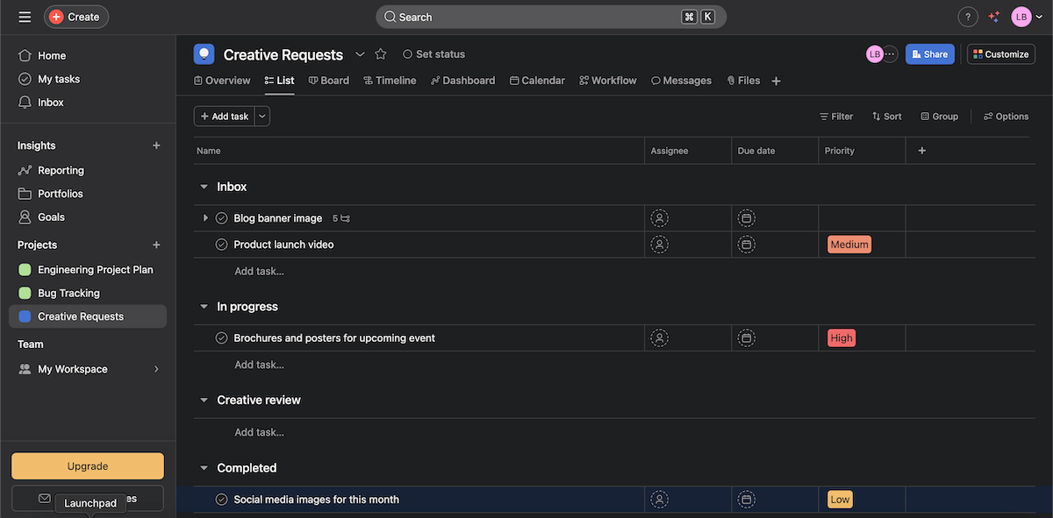Add a column using the plus header icon
Screen dimensions: 1053x518
(921, 151)
